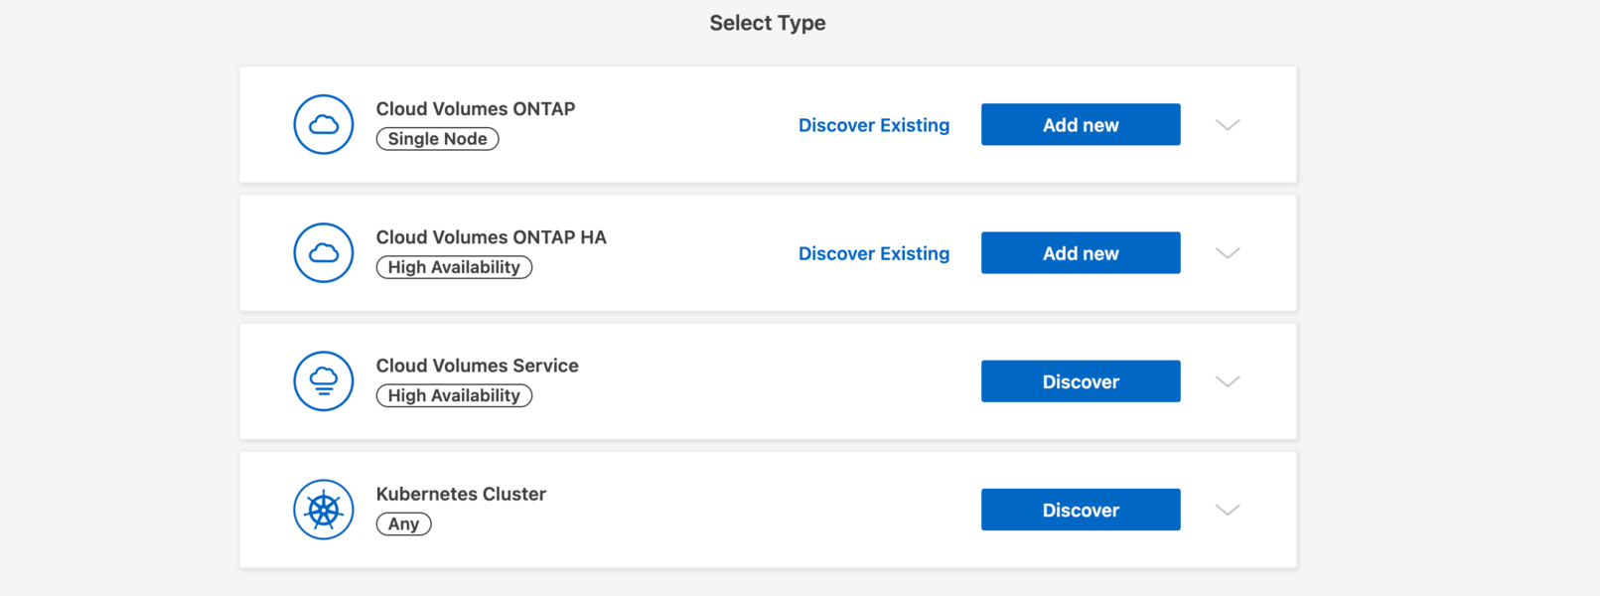Viewport: 1600px width, 596px height.
Task: Select the Cloud Volumes ONTAP HA title
Action: (492, 237)
